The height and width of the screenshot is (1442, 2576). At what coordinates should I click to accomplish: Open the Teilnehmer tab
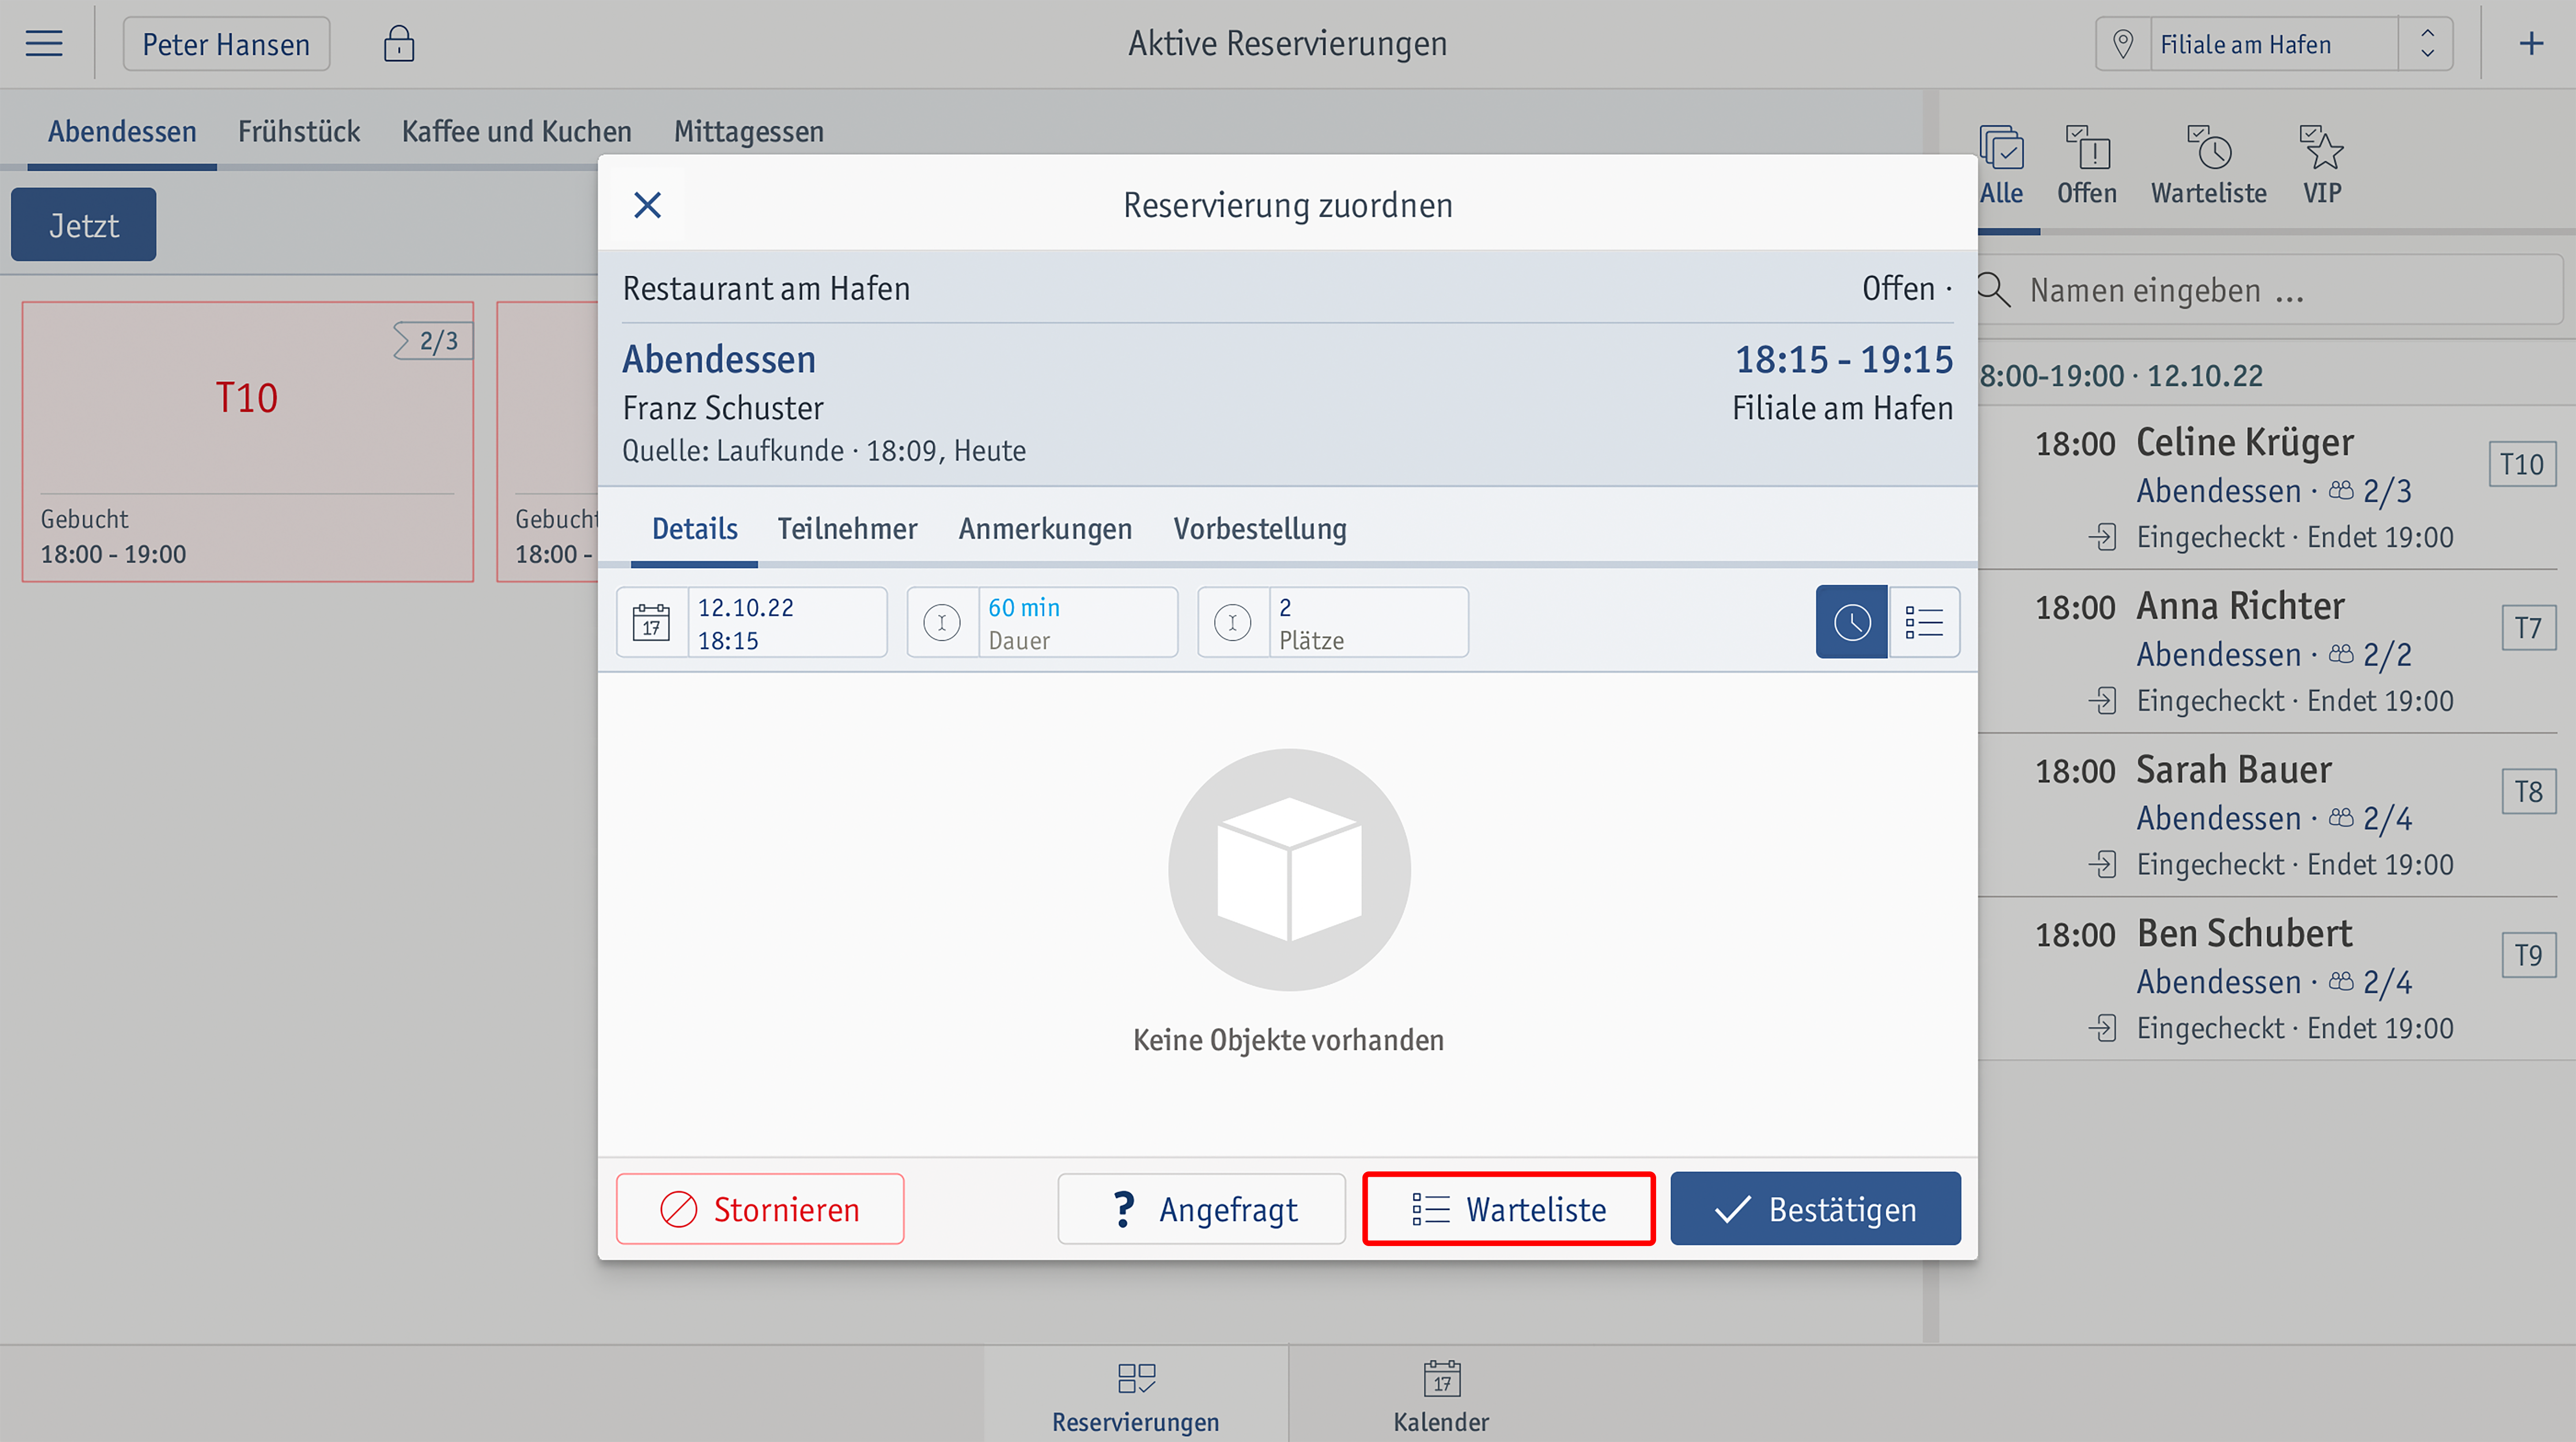(x=847, y=529)
